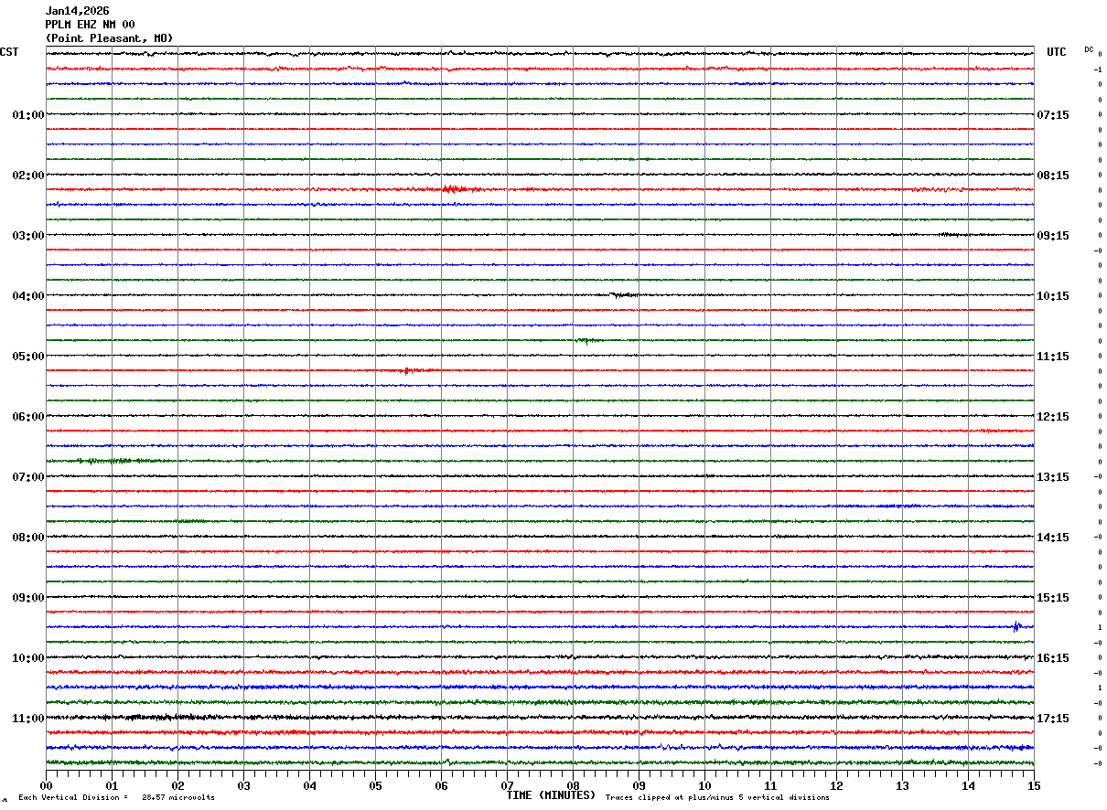Screen dimensions: 1107x810
Task: Click the Each Vertical Division scale note
Action: (116, 798)
